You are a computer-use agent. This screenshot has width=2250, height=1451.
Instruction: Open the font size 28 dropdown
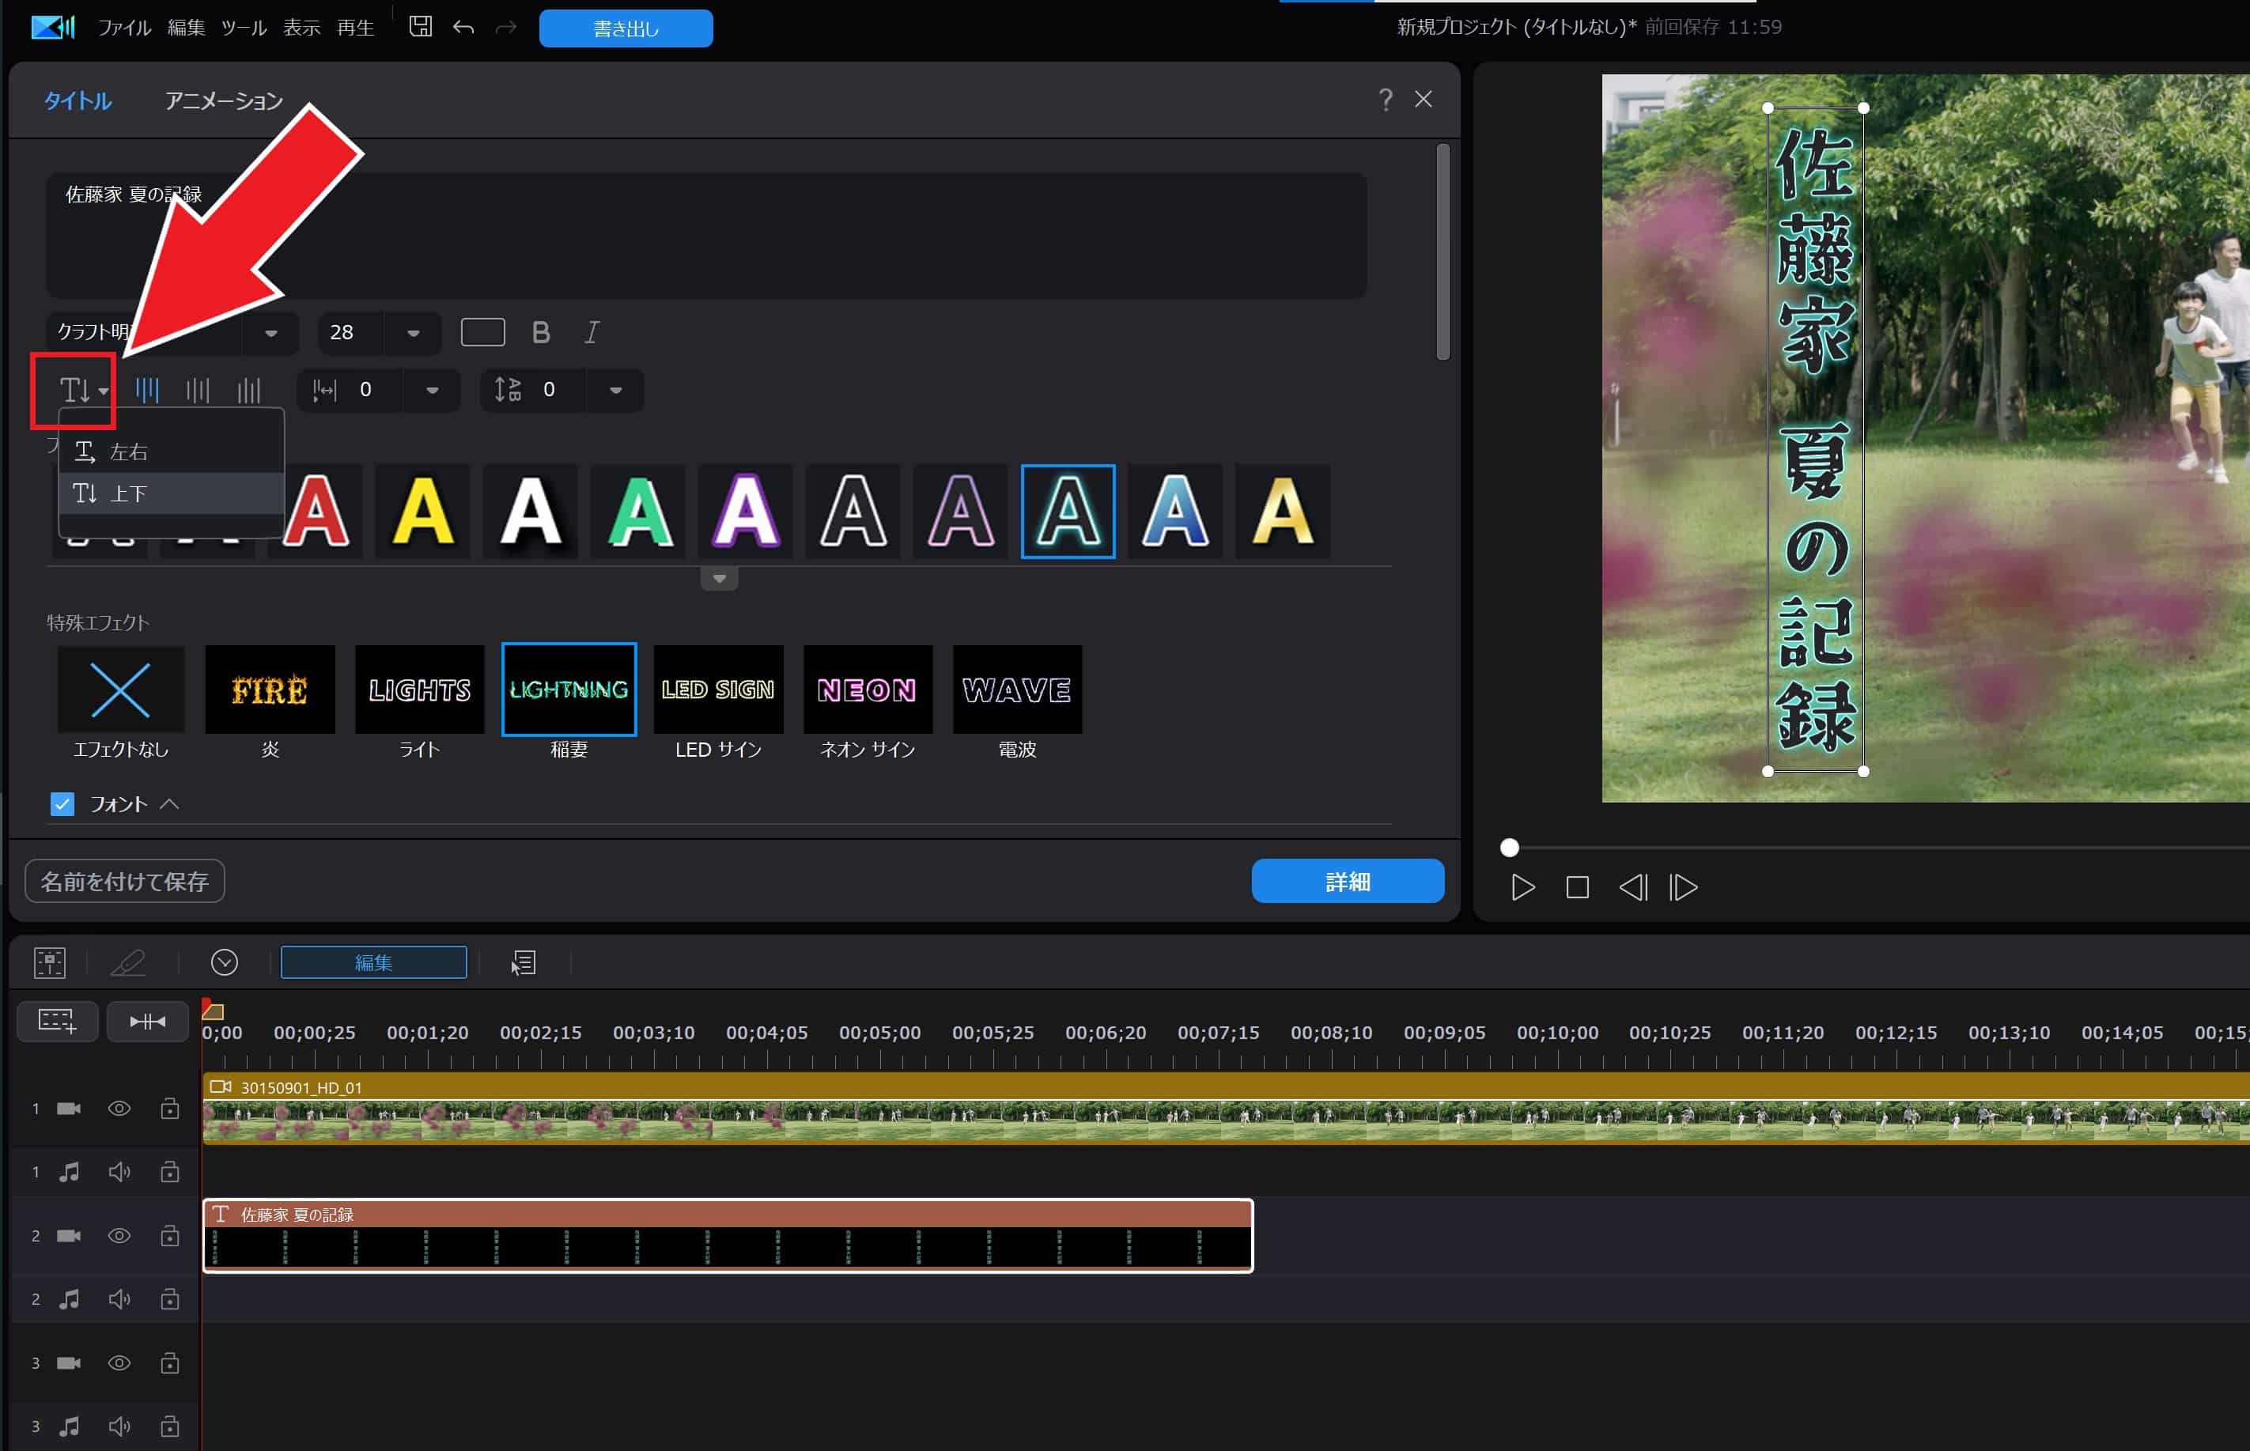pyautogui.click(x=413, y=333)
